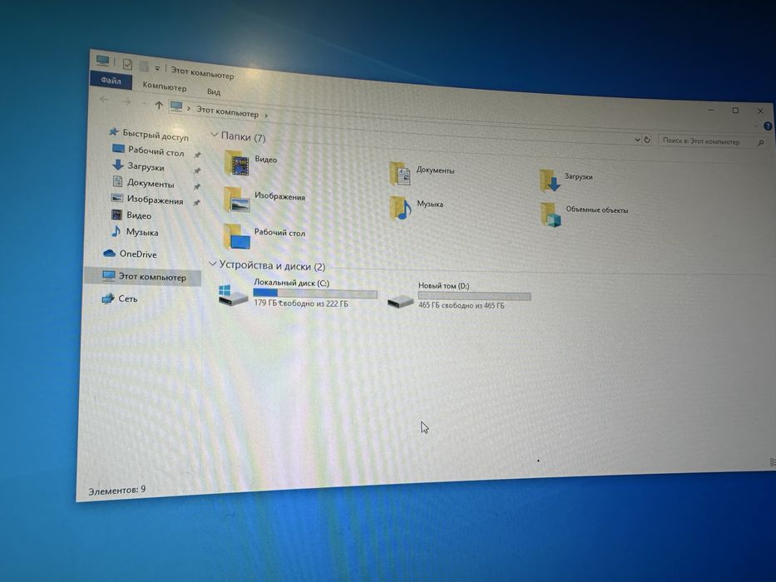776x582 pixels.
Task: Click the pin icon next to Документы
Action: pyautogui.click(x=196, y=186)
